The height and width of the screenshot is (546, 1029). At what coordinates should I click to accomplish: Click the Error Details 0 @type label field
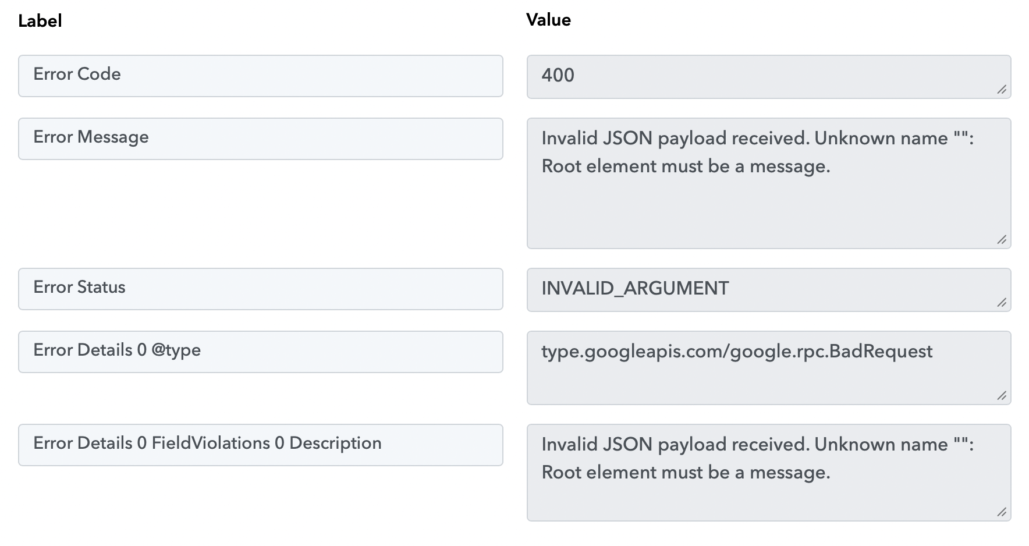point(261,352)
